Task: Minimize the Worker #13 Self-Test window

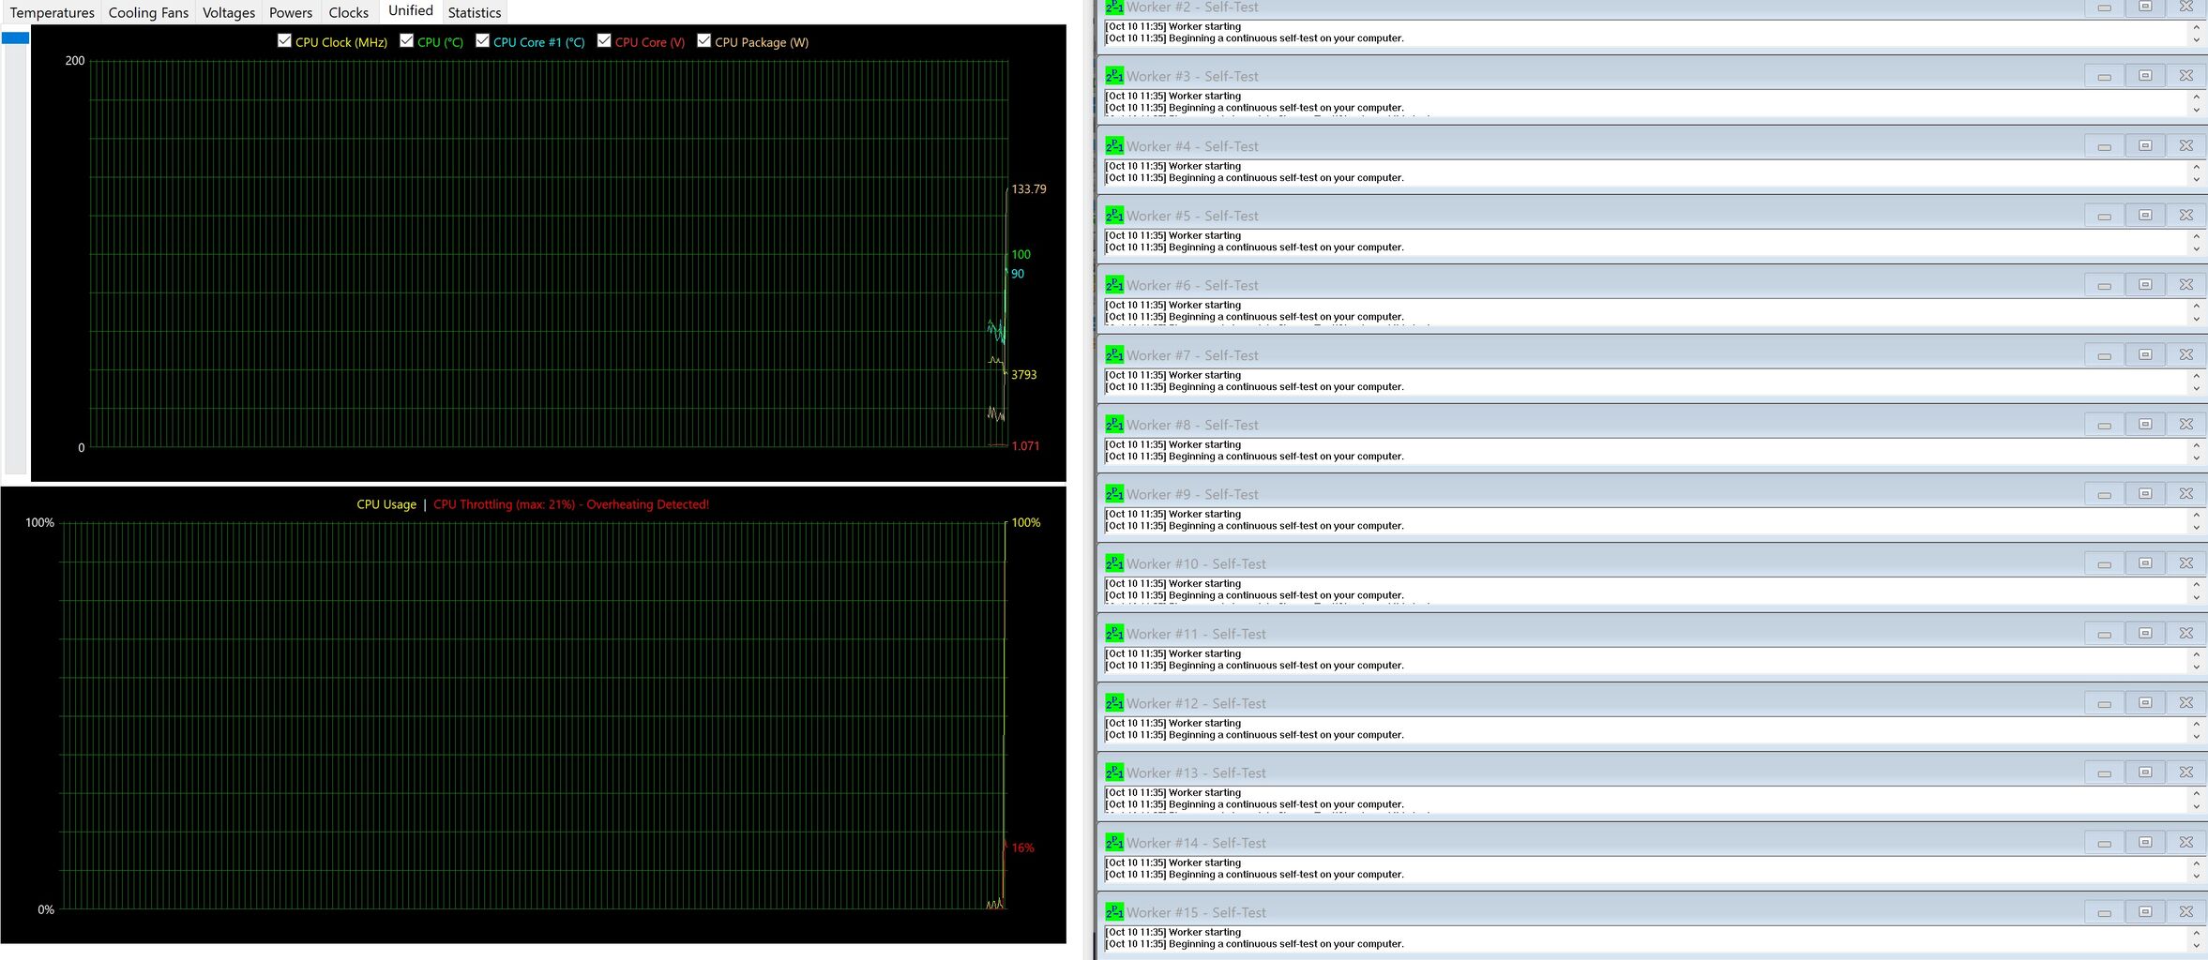Action: point(2104,772)
